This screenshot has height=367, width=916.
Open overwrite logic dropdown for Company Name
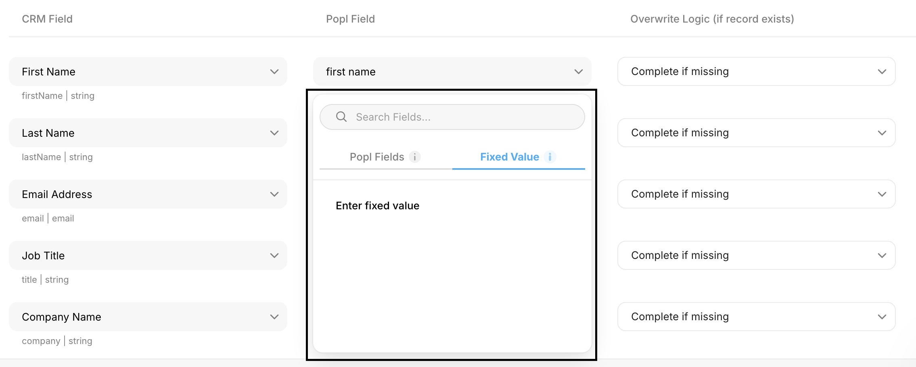[756, 317]
